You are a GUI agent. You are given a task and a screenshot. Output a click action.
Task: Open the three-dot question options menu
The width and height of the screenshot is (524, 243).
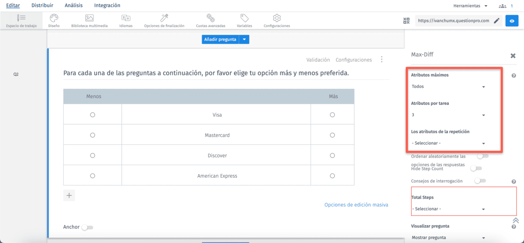click(x=382, y=59)
